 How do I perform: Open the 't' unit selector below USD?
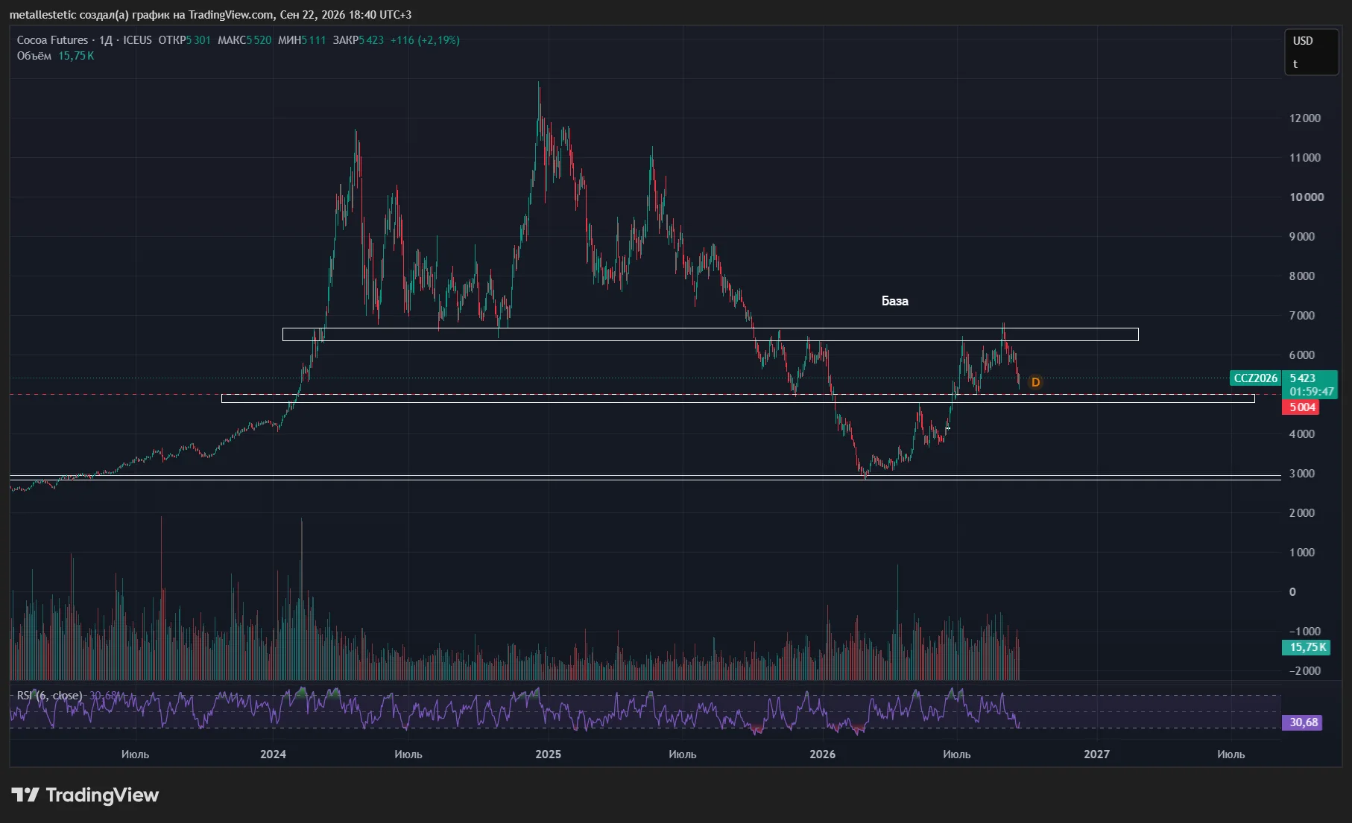click(x=1295, y=64)
